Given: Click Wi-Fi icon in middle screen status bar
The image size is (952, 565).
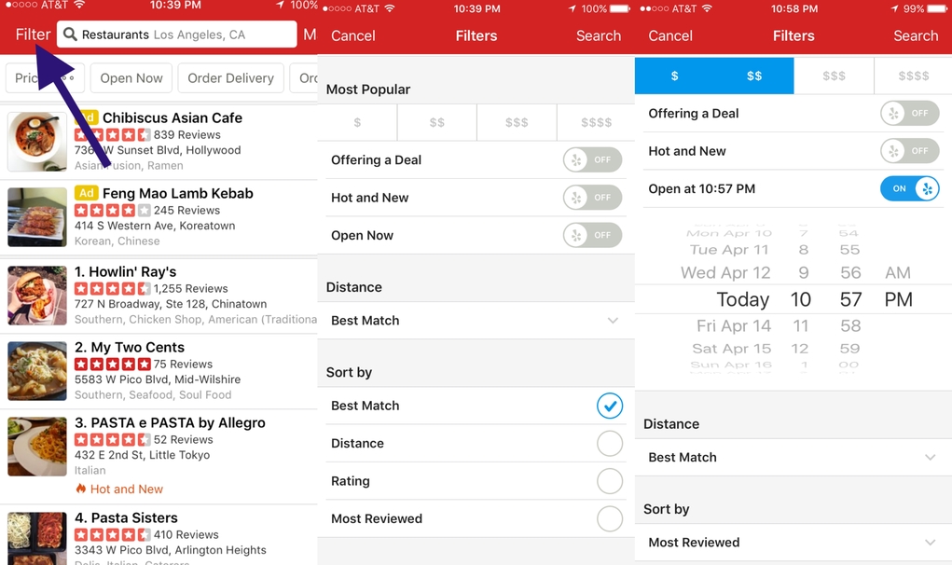Looking at the screenshot, I should [390, 7].
